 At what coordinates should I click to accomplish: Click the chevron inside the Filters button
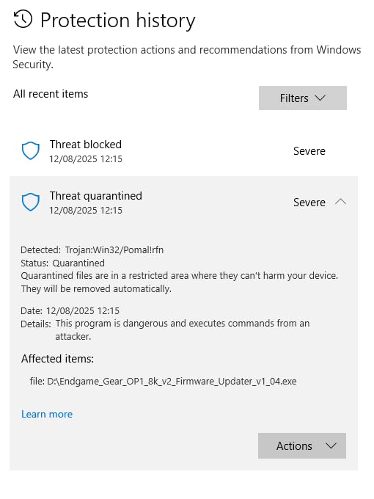pyautogui.click(x=320, y=98)
